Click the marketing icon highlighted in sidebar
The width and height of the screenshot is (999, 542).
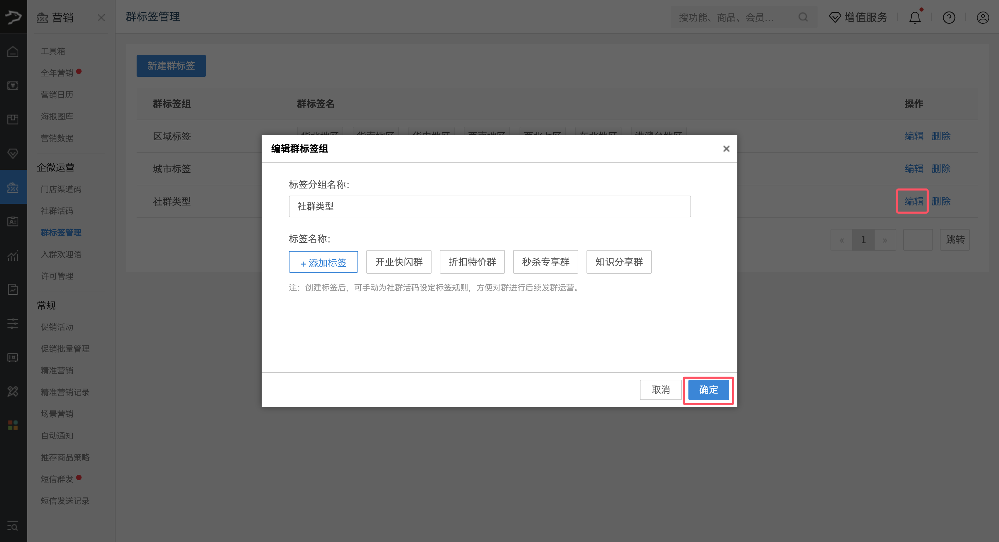(x=13, y=188)
